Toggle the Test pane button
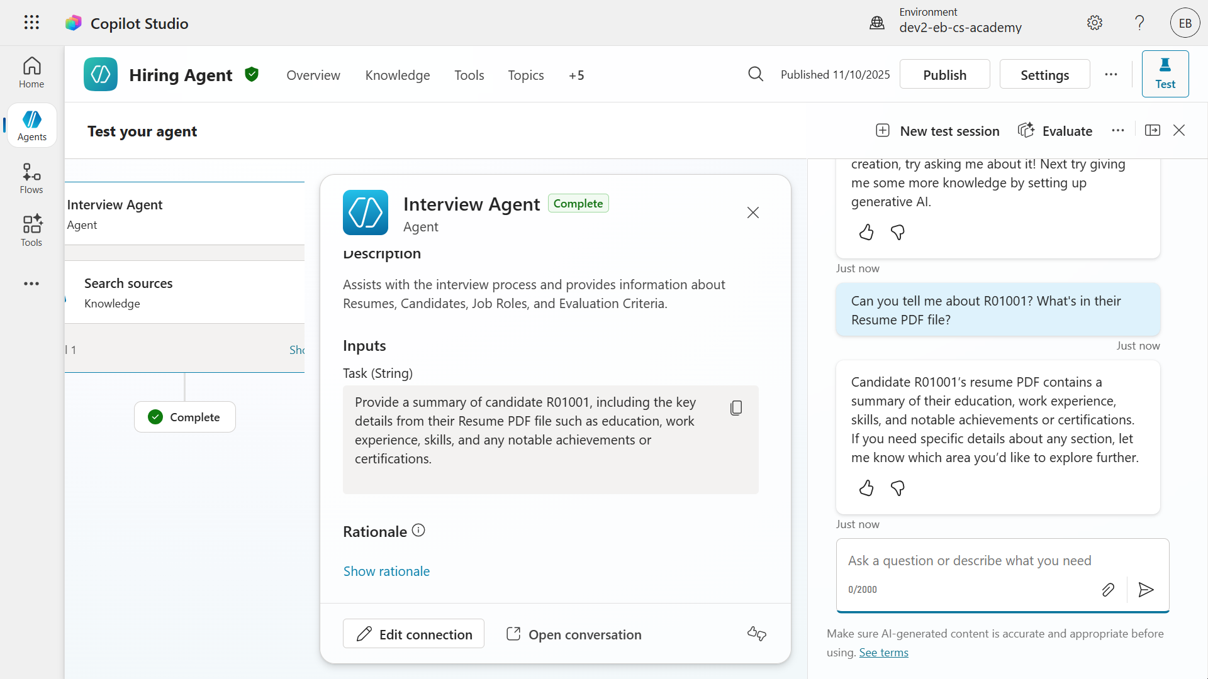 (x=1165, y=74)
